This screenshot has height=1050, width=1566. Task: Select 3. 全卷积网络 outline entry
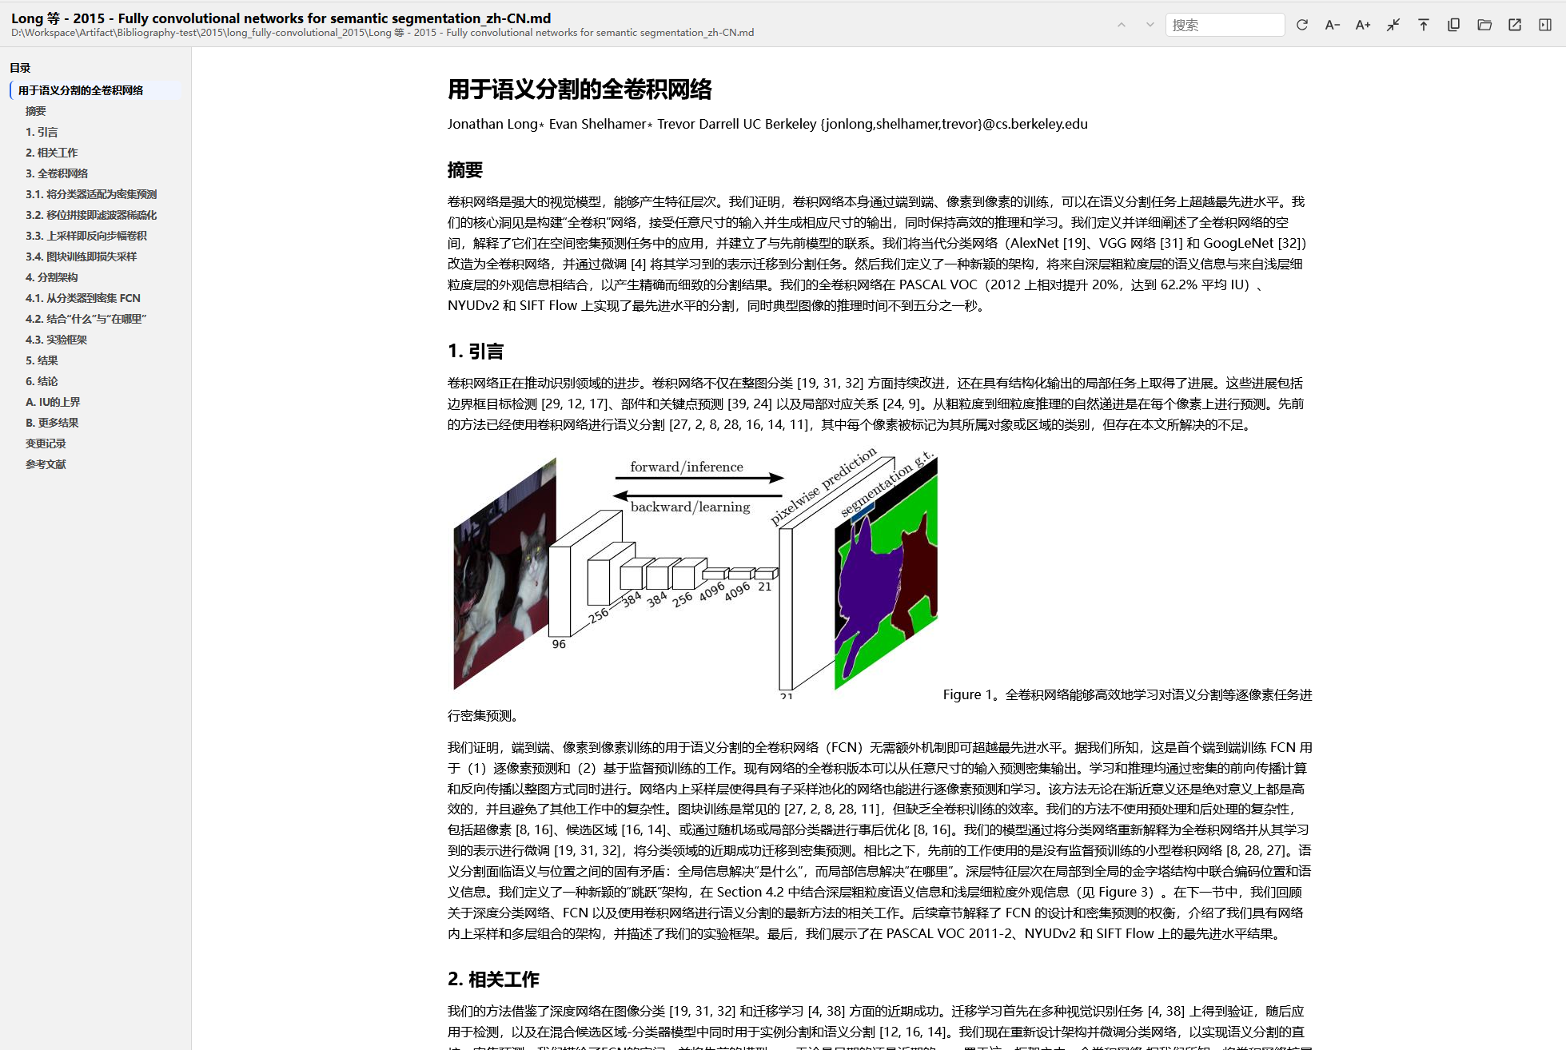coord(57,173)
